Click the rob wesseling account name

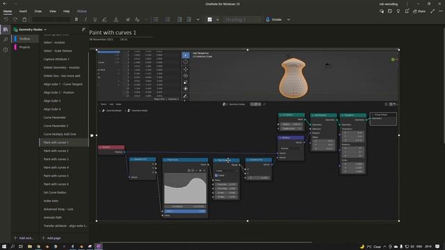point(388,4)
